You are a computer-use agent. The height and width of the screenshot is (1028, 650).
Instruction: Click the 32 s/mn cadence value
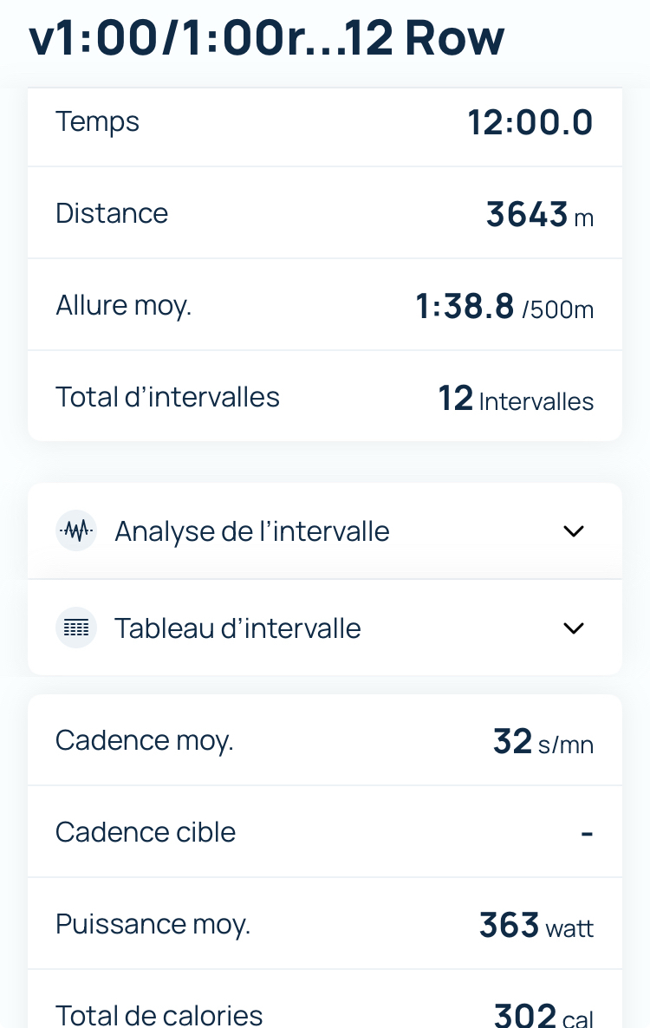(543, 742)
